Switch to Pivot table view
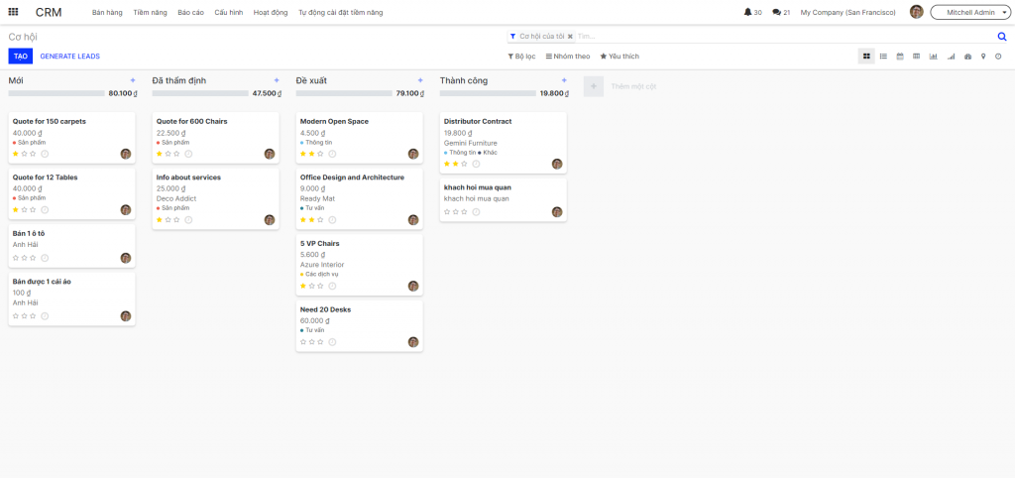This screenshot has width=1015, height=478. coord(917,57)
